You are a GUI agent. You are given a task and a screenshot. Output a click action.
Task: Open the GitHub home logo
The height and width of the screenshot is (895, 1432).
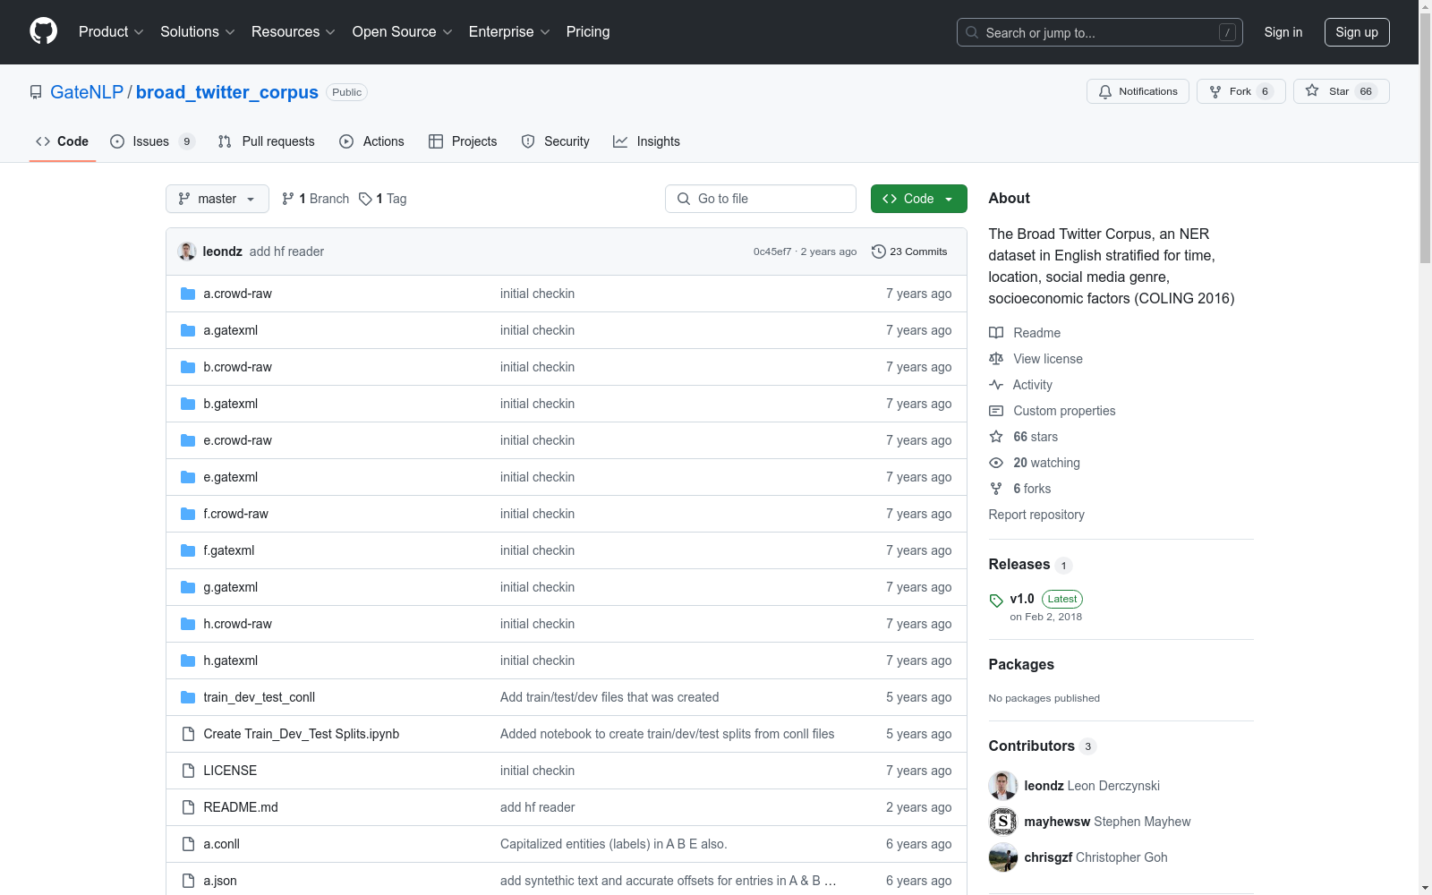point(43,31)
